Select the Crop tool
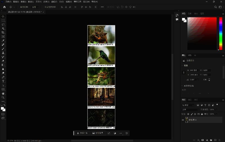 [x=3, y=33]
